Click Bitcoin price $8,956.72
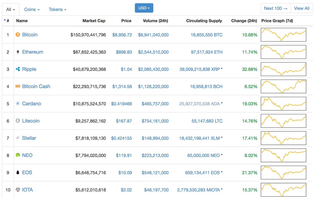 click(122, 35)
